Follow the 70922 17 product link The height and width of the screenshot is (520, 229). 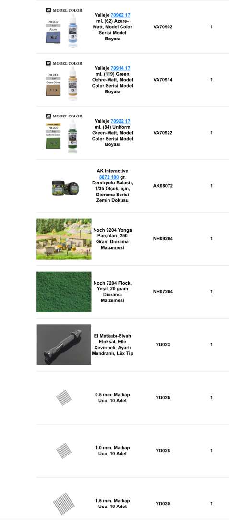tap(121, 121)
